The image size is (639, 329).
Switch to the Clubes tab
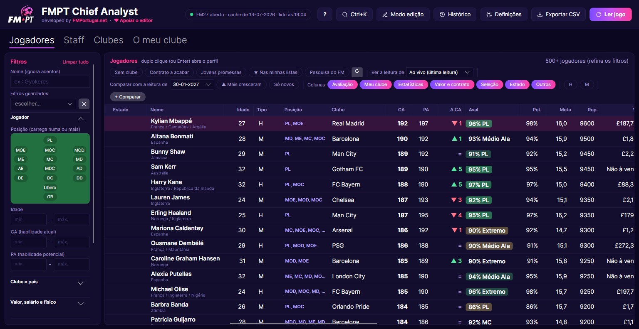109,40
